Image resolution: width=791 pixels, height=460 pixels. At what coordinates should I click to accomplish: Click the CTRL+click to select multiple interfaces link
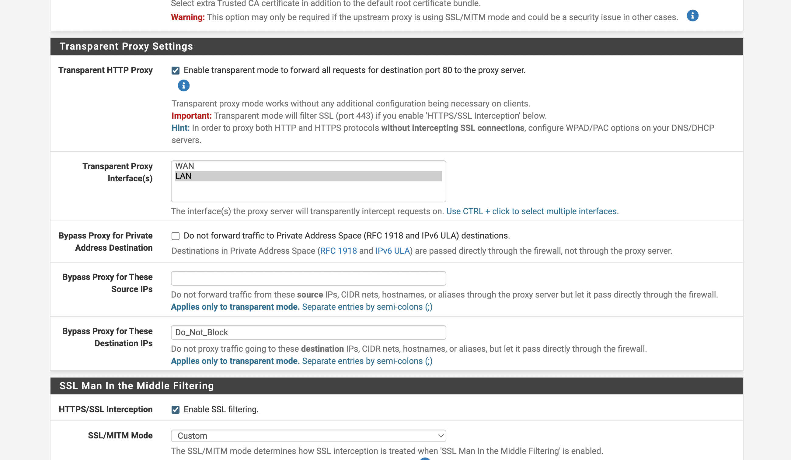pos(532,211)
